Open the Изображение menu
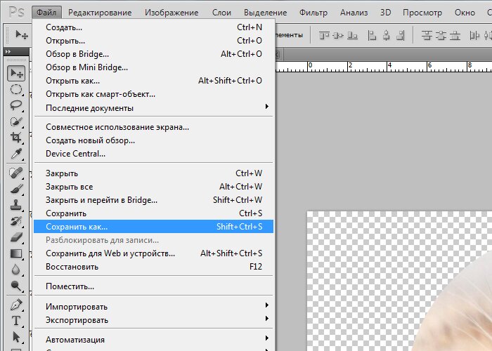This screenshot has width=492, height=351. point(171,13)
